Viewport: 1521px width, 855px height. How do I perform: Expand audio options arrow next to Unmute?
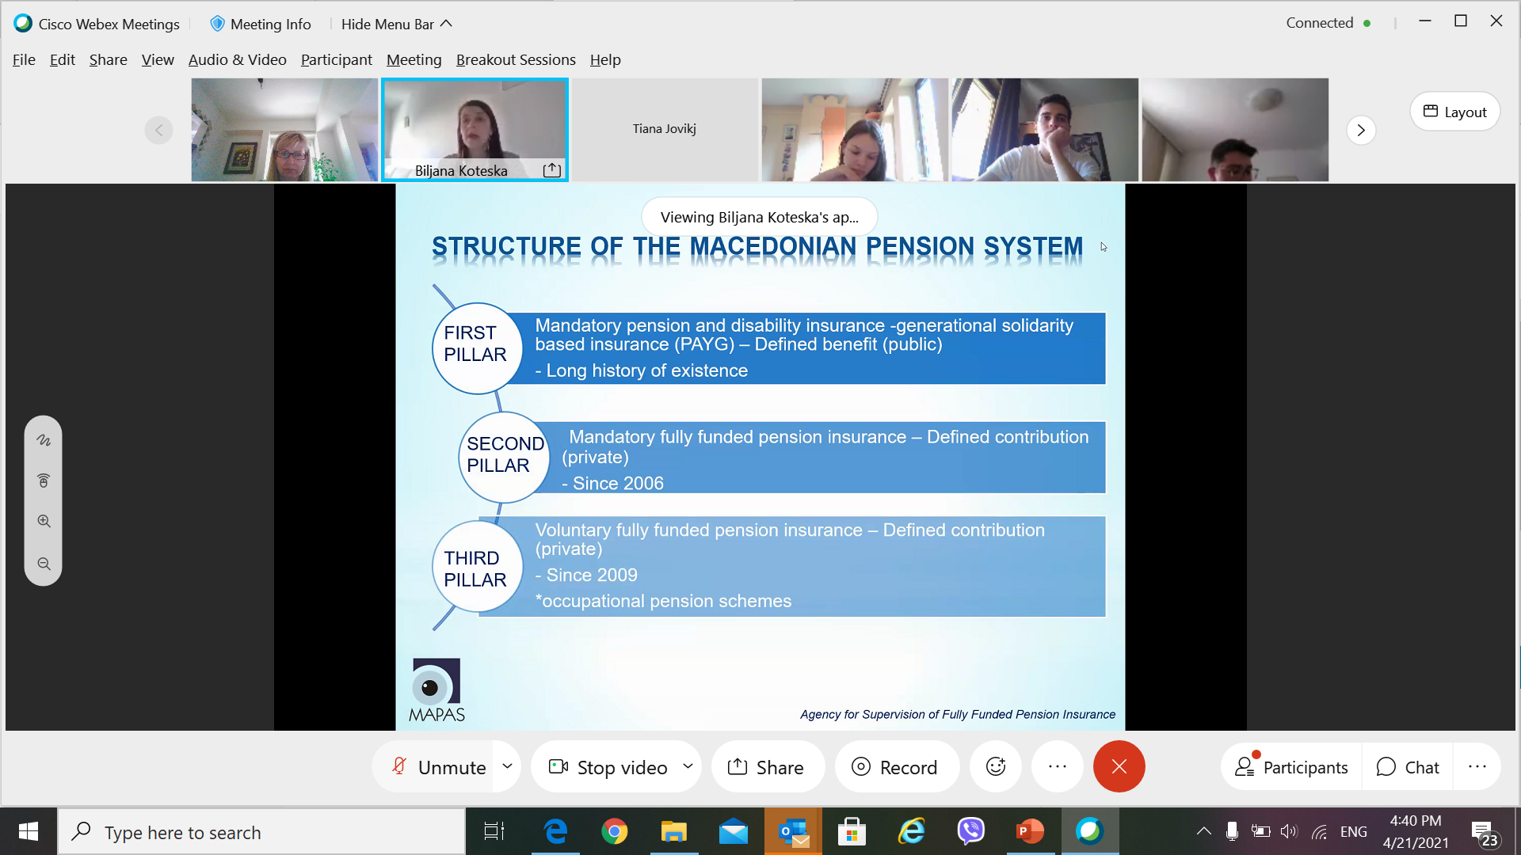coord(507,766)
